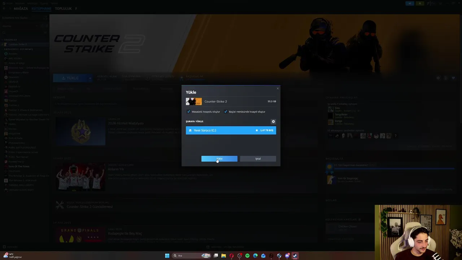Open Windows Start menu
Viewport: 462px width, 260px height.
pyautogui.click(x=167, y=256)
